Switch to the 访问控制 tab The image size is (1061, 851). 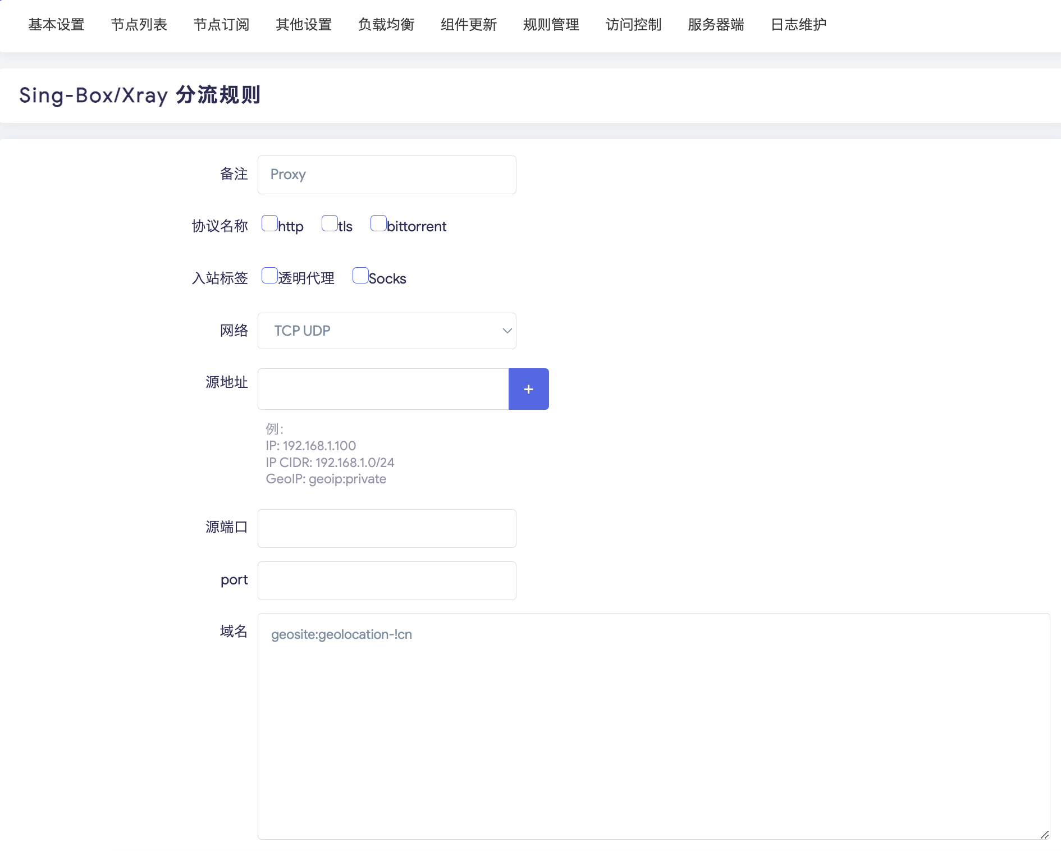pos(634,25)
